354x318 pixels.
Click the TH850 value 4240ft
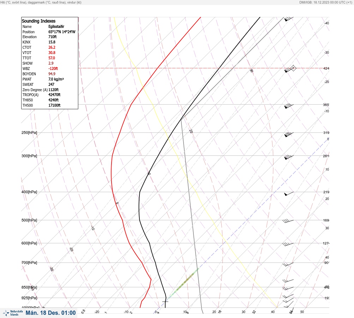[54, 100]
